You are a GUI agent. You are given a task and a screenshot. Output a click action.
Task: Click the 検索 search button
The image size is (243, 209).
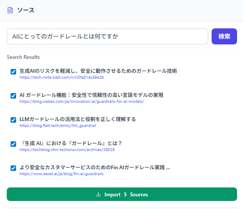coord(224,36)
